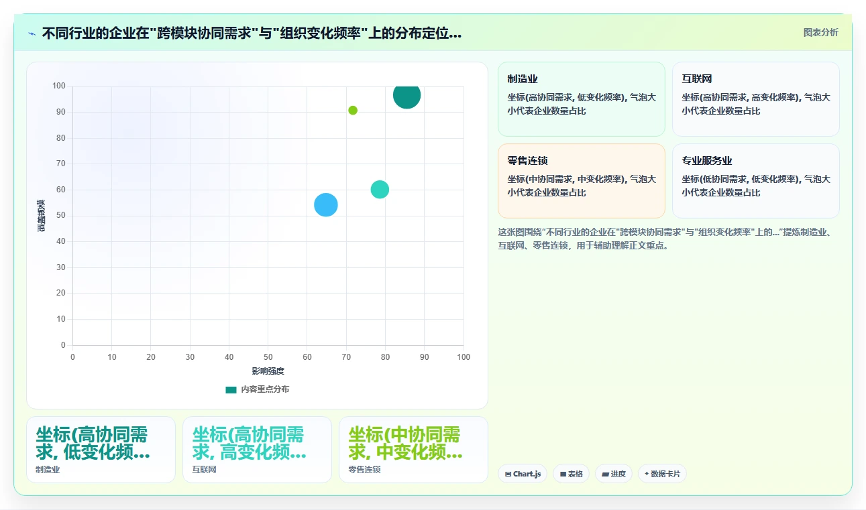Click the 图表分析 label in header
Screen dimensions: 866x510
tap(820, 32)
